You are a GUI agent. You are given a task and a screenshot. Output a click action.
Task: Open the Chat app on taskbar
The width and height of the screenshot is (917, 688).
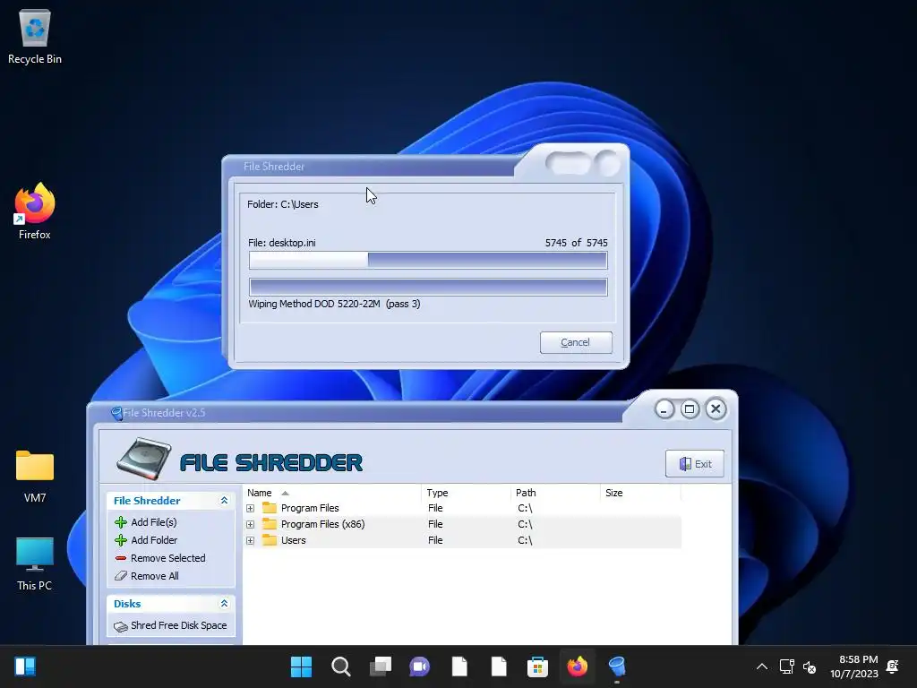coord(419,666)
